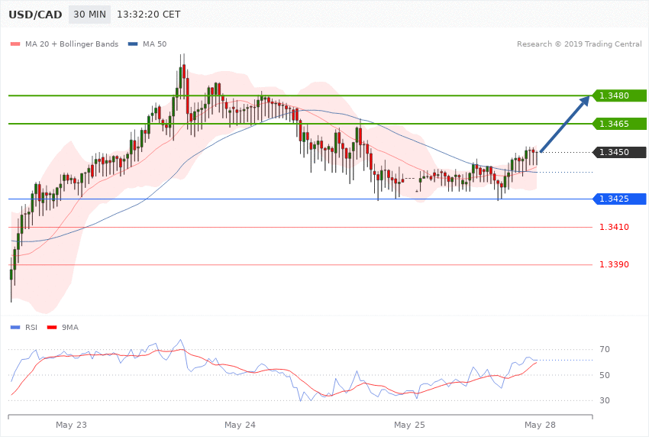Image resolution: width=649 pixels, height=440 pixels.
Task: Click the May 28 date axis label
Action: pyautogui.click(x=540, y=425)
